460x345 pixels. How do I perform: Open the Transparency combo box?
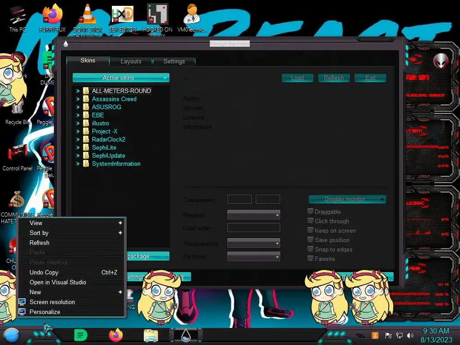(x=254, y=243)
